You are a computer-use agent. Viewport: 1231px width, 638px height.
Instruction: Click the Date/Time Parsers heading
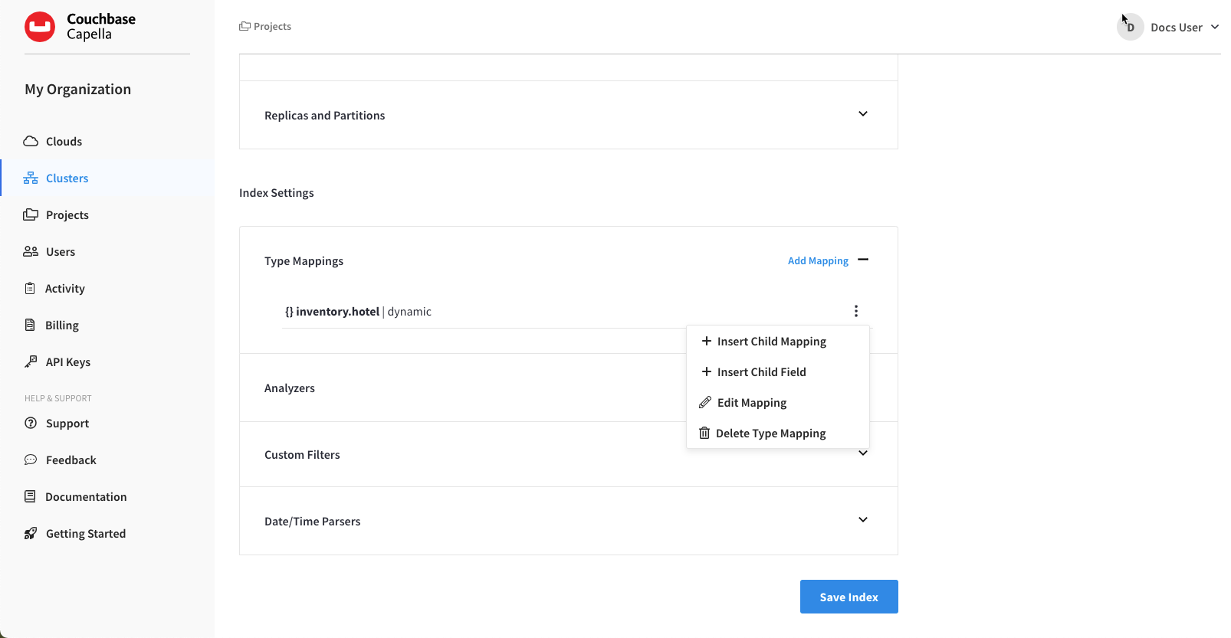click(x=312, y=522)
